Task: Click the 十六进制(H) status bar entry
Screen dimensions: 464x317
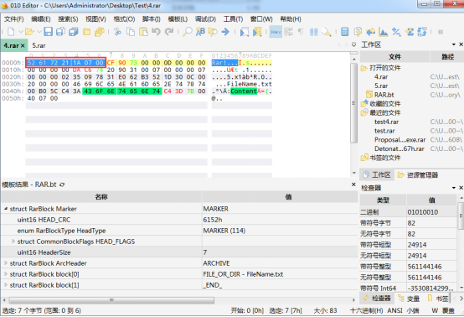Action: pos(366,310)
